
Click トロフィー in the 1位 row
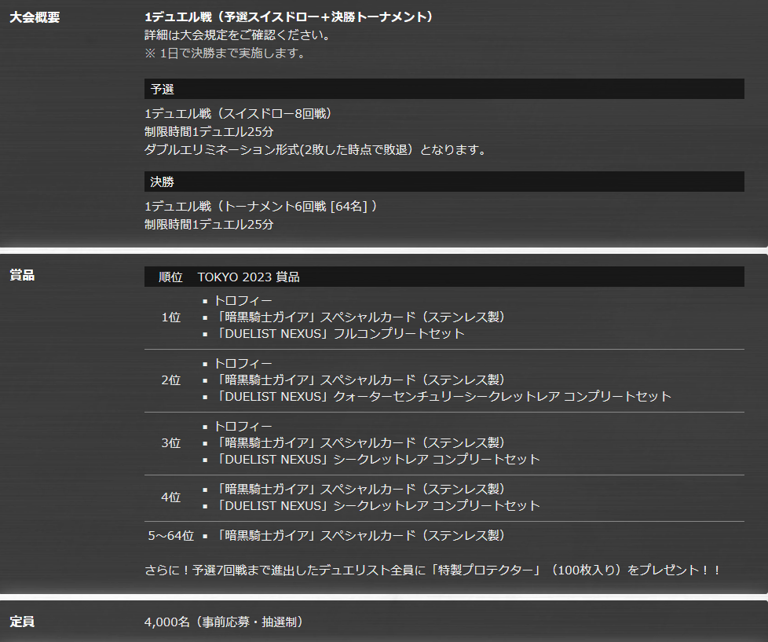(x=243, y=301)
